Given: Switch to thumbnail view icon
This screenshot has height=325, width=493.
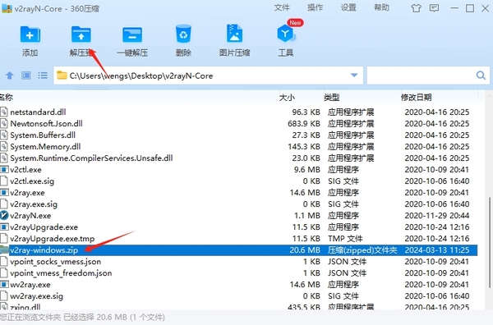Looking at the screenshot, I should click(x=26, y=76).
